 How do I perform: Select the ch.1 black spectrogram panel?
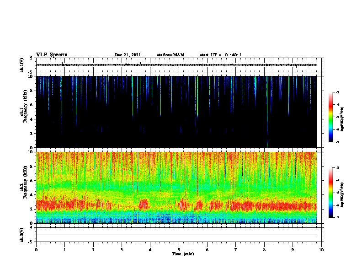pyautogui.click(x=176, y=112)
